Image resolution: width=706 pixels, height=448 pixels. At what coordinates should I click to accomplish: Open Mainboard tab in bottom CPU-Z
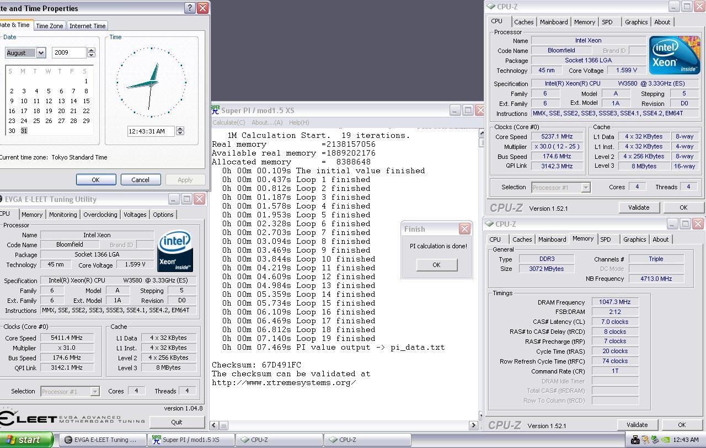(552, 239)
